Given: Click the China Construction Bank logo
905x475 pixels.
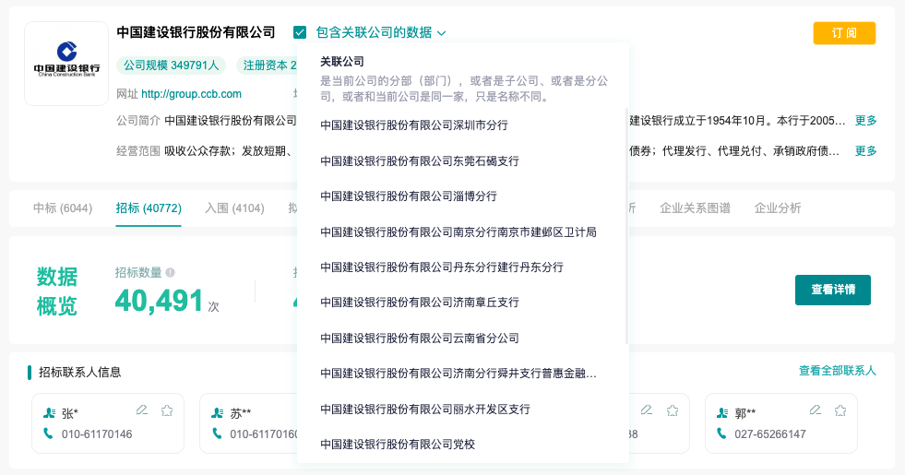Looking at the screenshot, I should point(66,64).
